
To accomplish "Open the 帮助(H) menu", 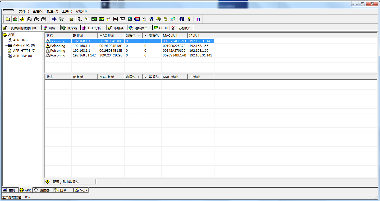I will pos(81,11).
